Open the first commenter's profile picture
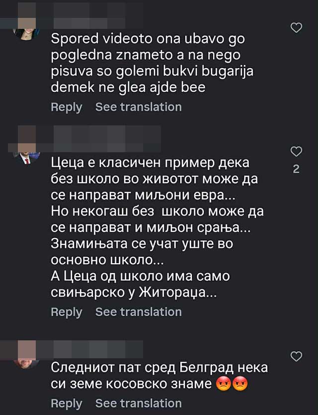 26,31
